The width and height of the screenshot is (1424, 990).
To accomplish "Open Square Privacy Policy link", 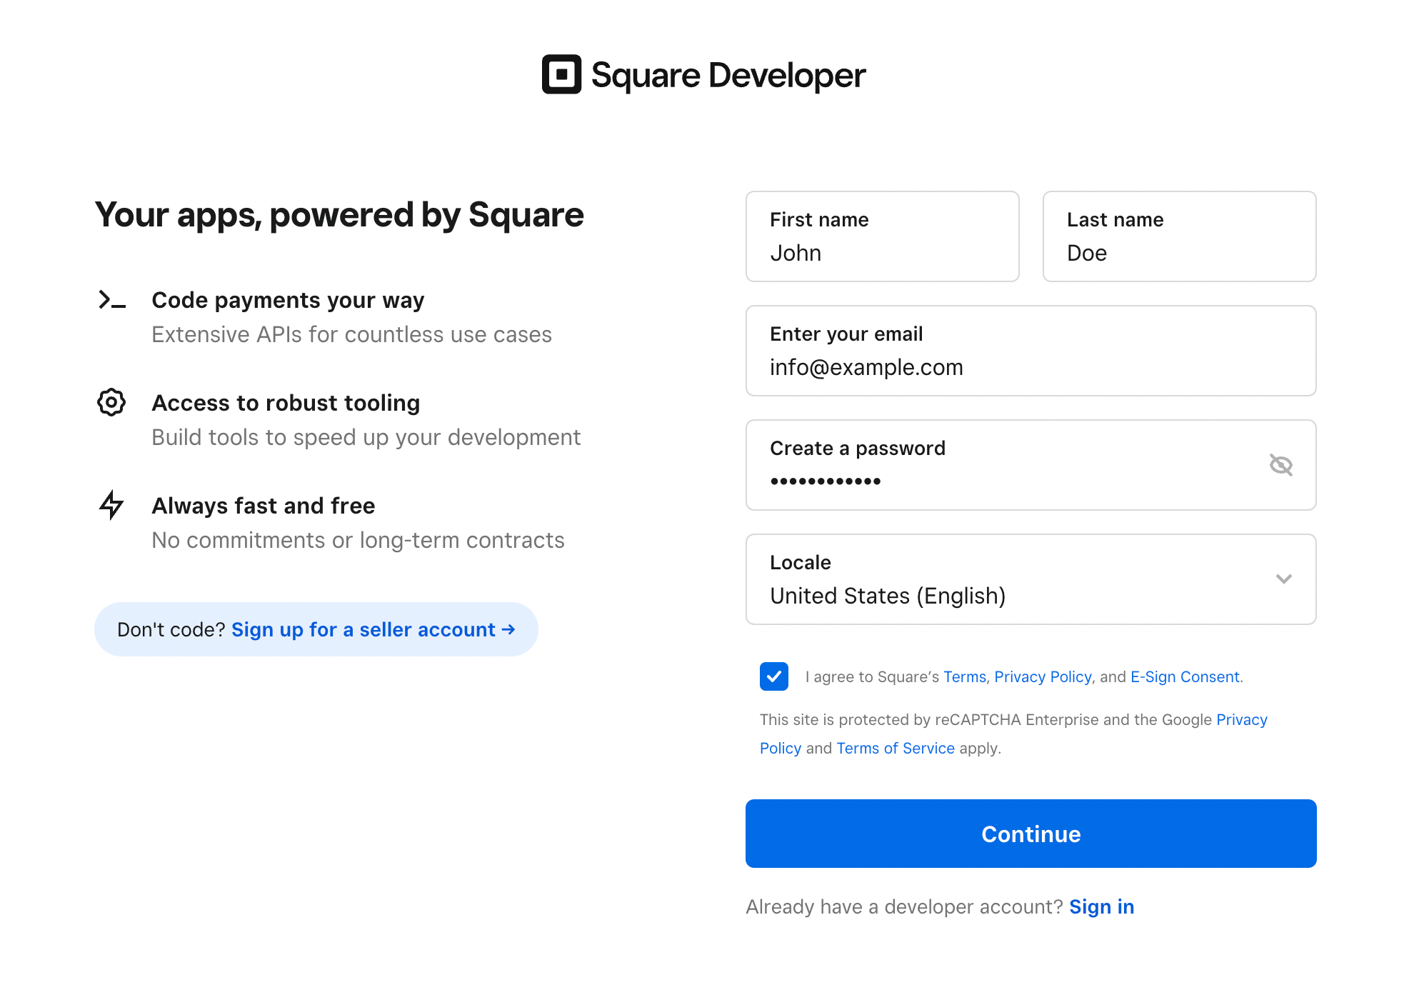I will [x=1042, y=677].
